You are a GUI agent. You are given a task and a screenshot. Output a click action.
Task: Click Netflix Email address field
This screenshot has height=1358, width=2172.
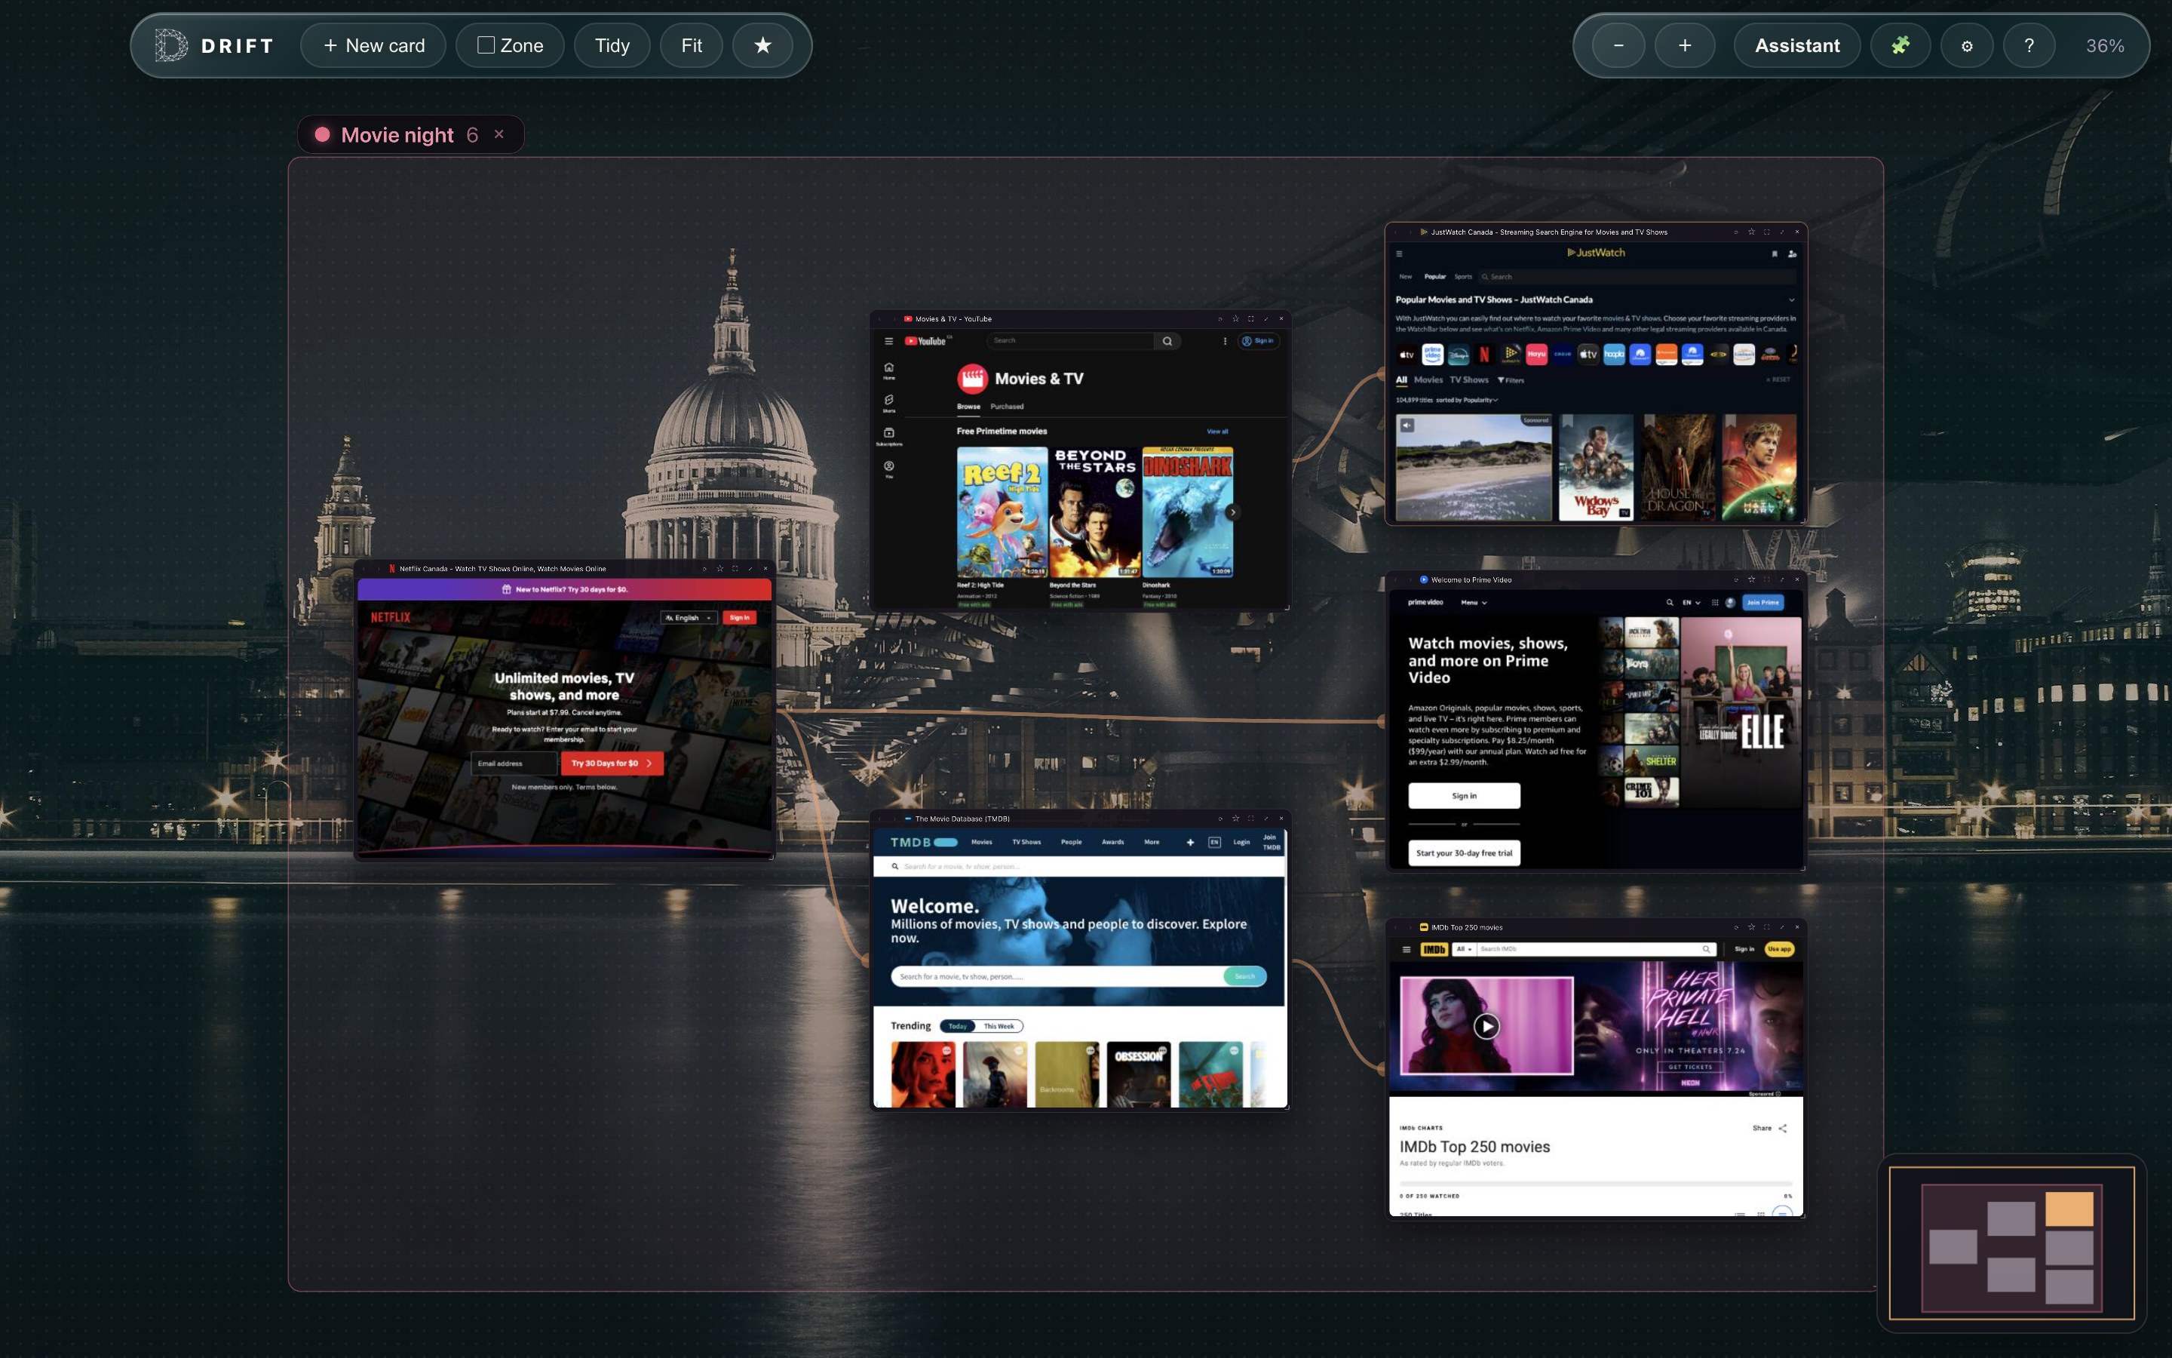514,763
